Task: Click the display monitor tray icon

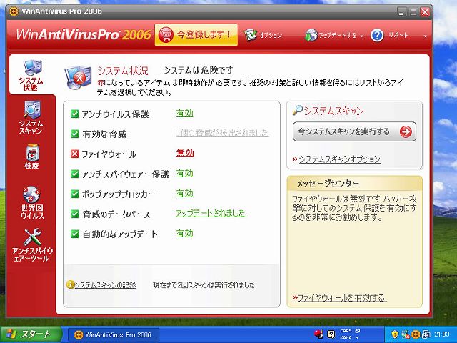Action: [426, 334]
